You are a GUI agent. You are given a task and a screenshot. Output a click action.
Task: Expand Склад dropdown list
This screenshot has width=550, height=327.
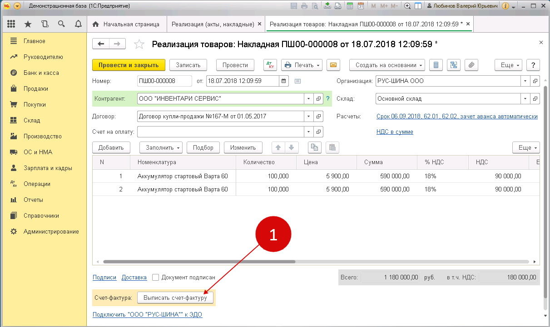click(x=525, y=98)
